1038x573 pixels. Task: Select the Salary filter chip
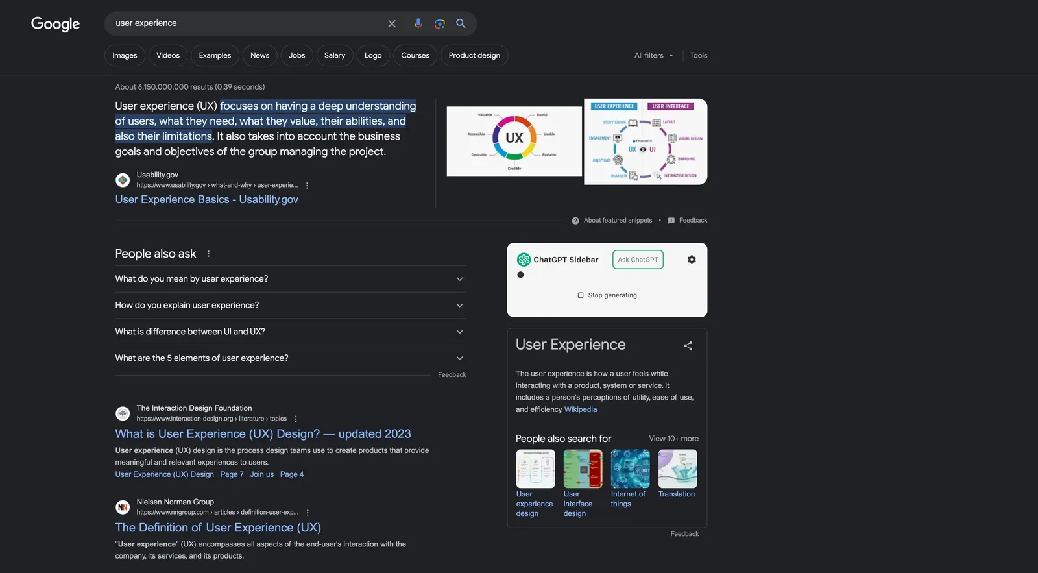click(335, 56)
